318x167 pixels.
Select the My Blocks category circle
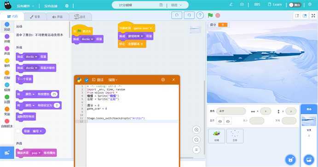tap(7, 121)
